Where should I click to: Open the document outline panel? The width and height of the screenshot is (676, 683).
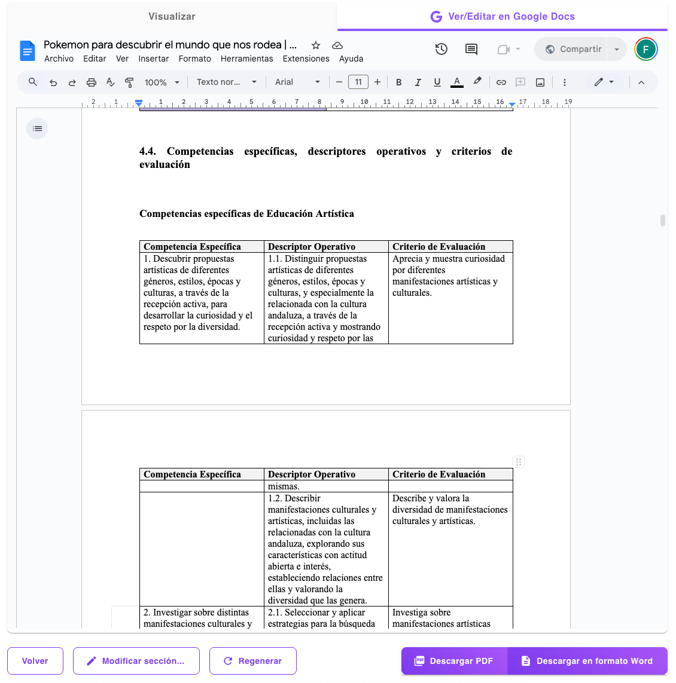pyautogui.click(x=36, y=128)
